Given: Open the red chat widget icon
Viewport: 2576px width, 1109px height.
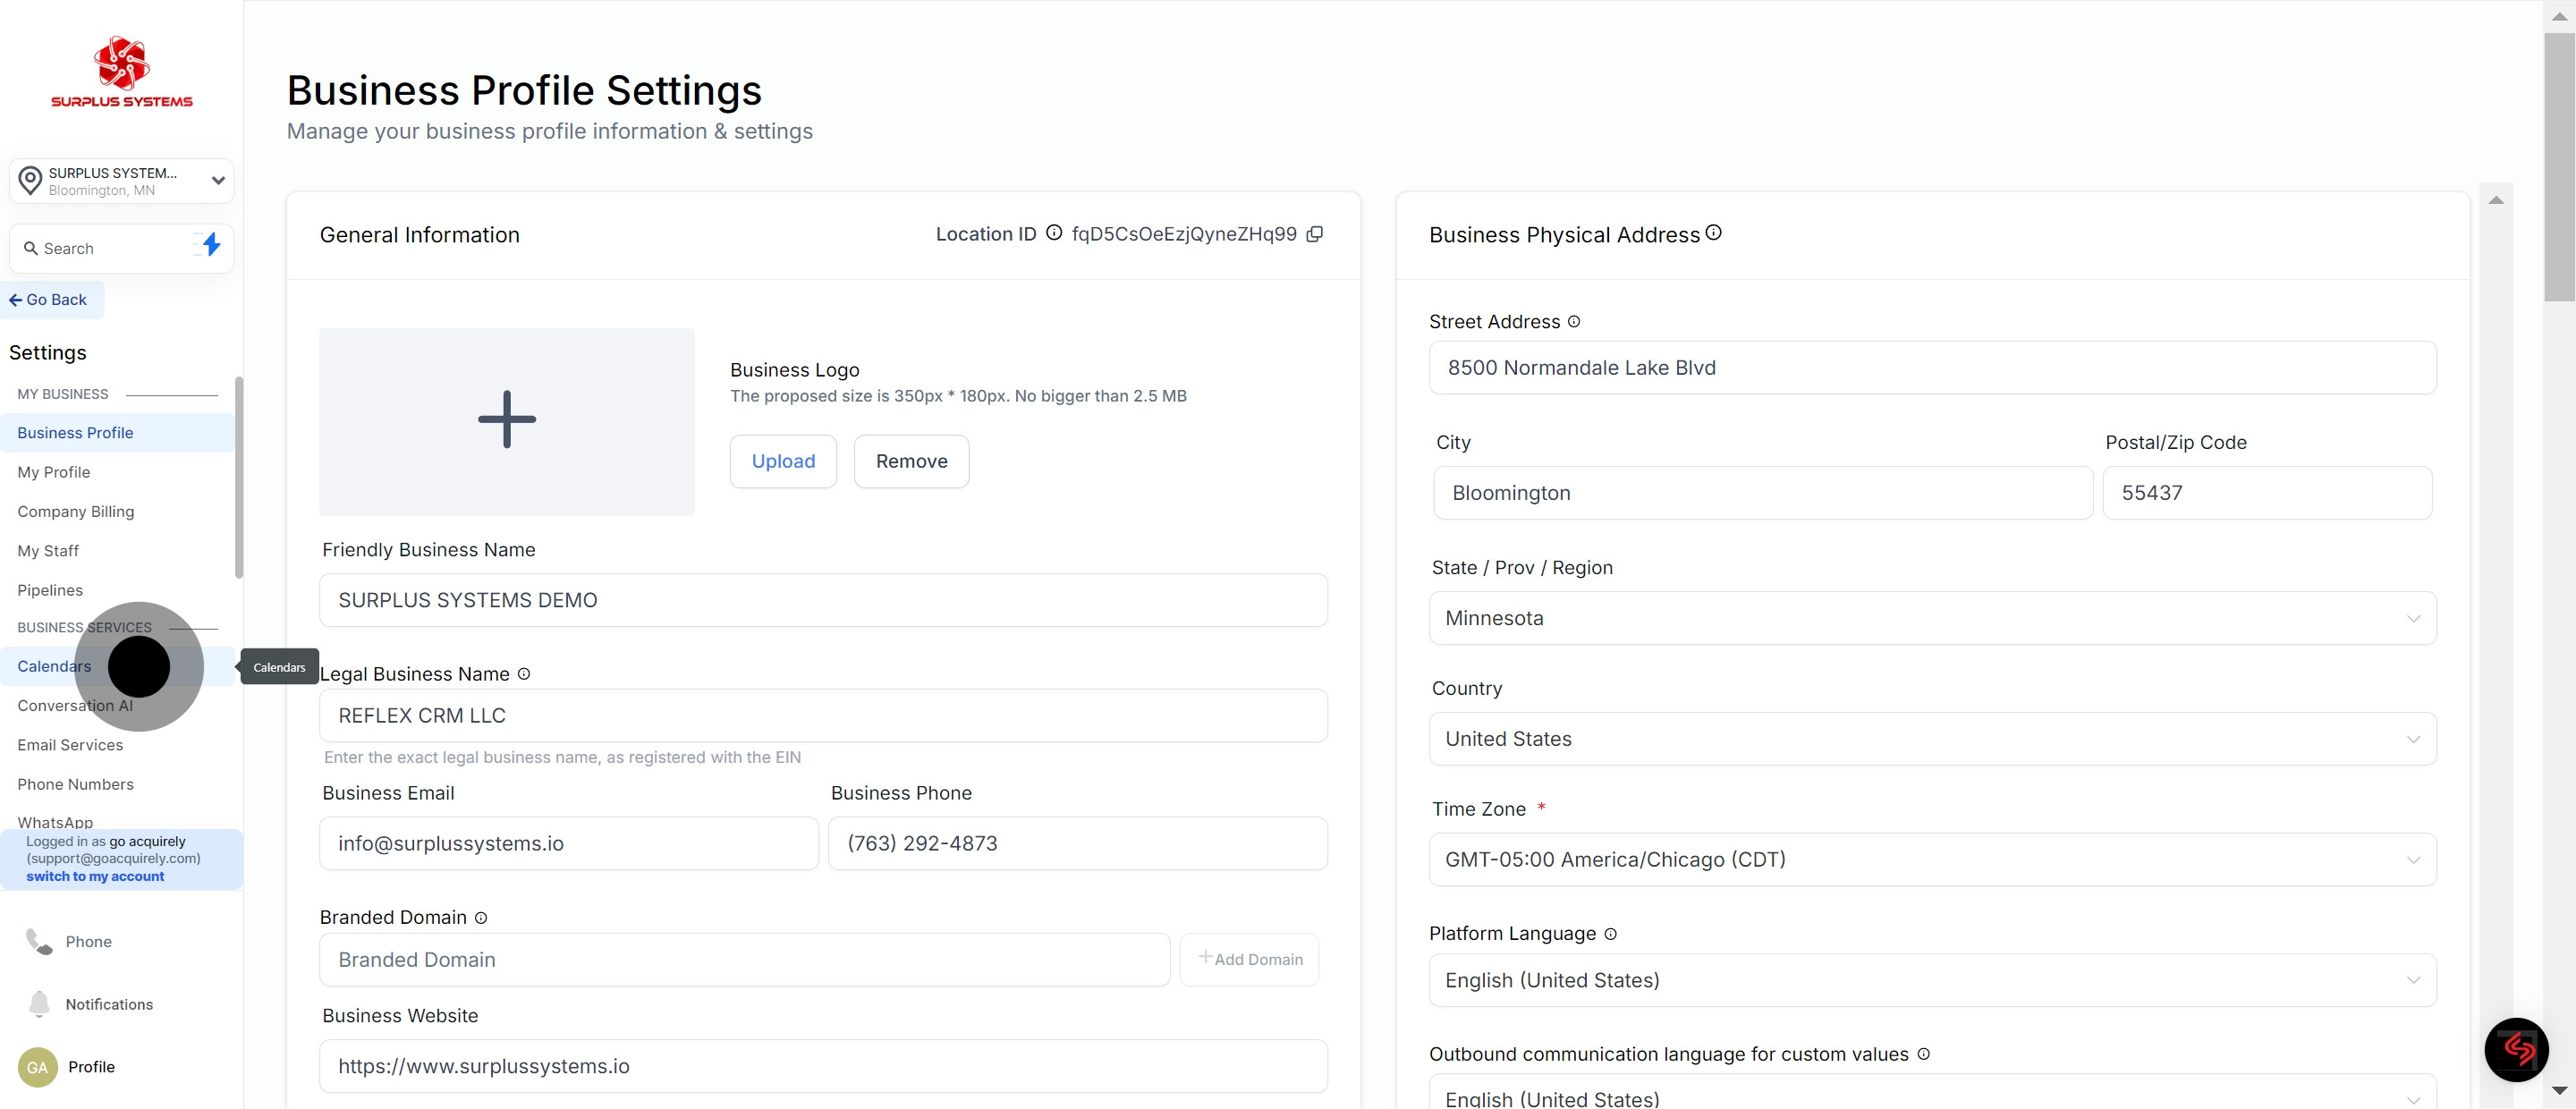Looking at the screenshot, I should 2516,1049.
